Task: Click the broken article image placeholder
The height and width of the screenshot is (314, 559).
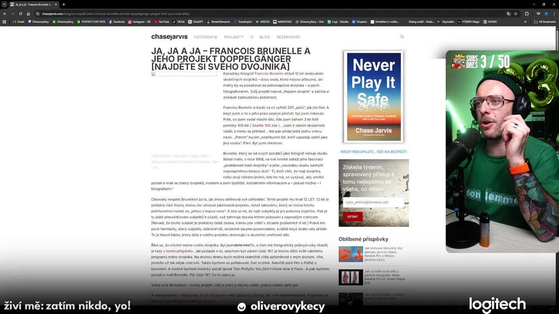Action: (184, 74)
